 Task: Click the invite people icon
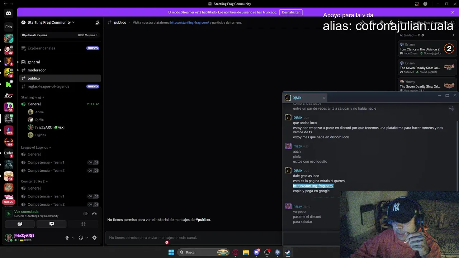[x=98, y=22]
